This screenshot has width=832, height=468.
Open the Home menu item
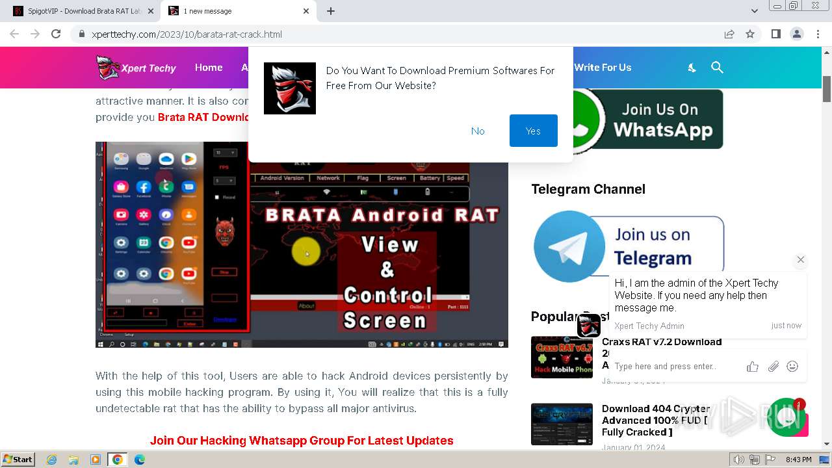tap(209, 68)
